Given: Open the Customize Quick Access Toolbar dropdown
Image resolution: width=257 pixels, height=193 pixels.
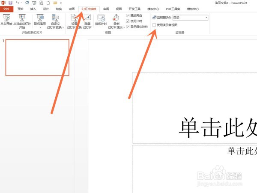Looking at the screenshot, I should coord(61,3).
